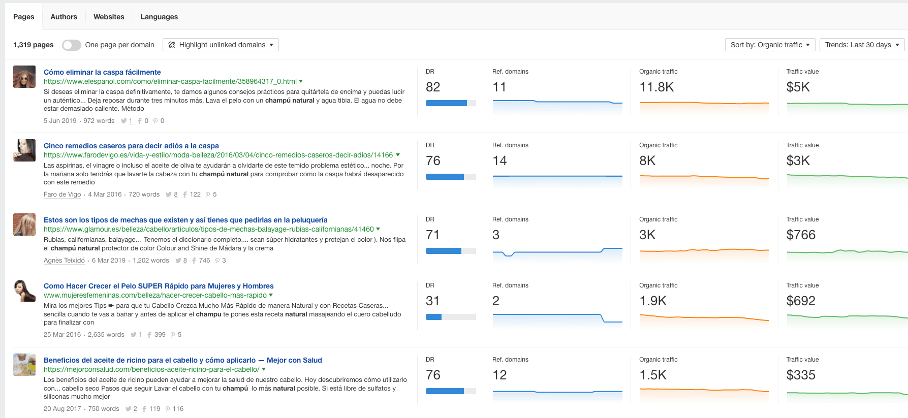Screen dimensions: 908x418
Task: Click Facebook icon on Faro de Vigo result
Action: point(185,195)
